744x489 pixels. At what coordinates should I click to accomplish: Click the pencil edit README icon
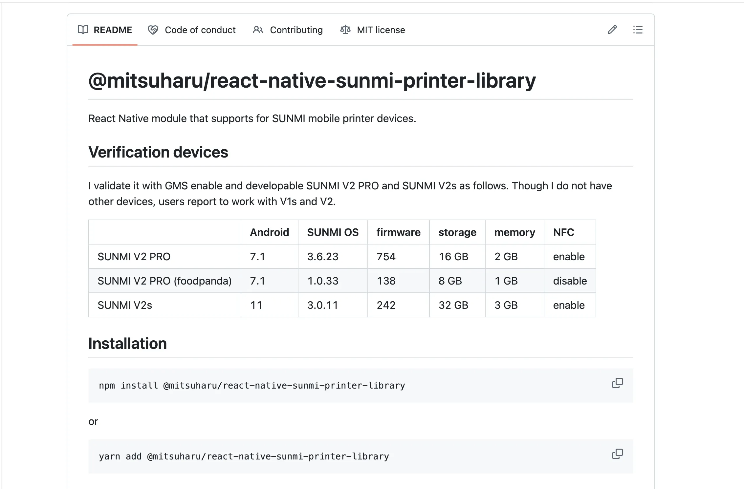(612, 30)
